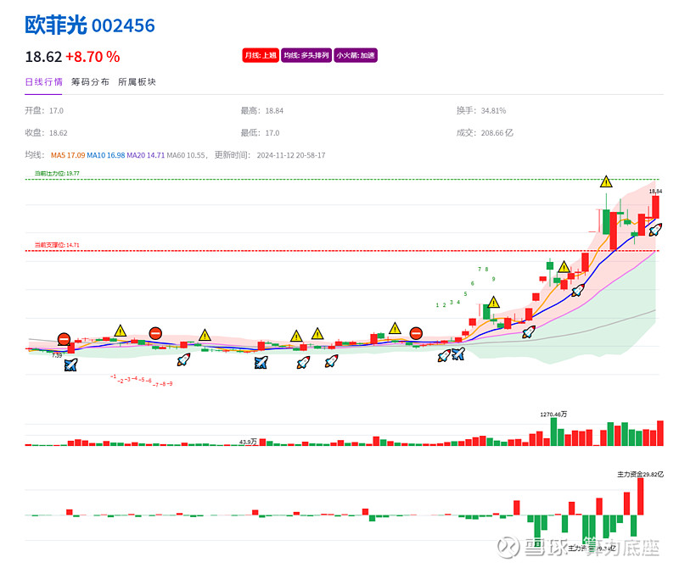Image resolution: width=679 pixels, height=568 pixels.
Task: Open the 日线行情 tab
Action: (x=43, y=81)
